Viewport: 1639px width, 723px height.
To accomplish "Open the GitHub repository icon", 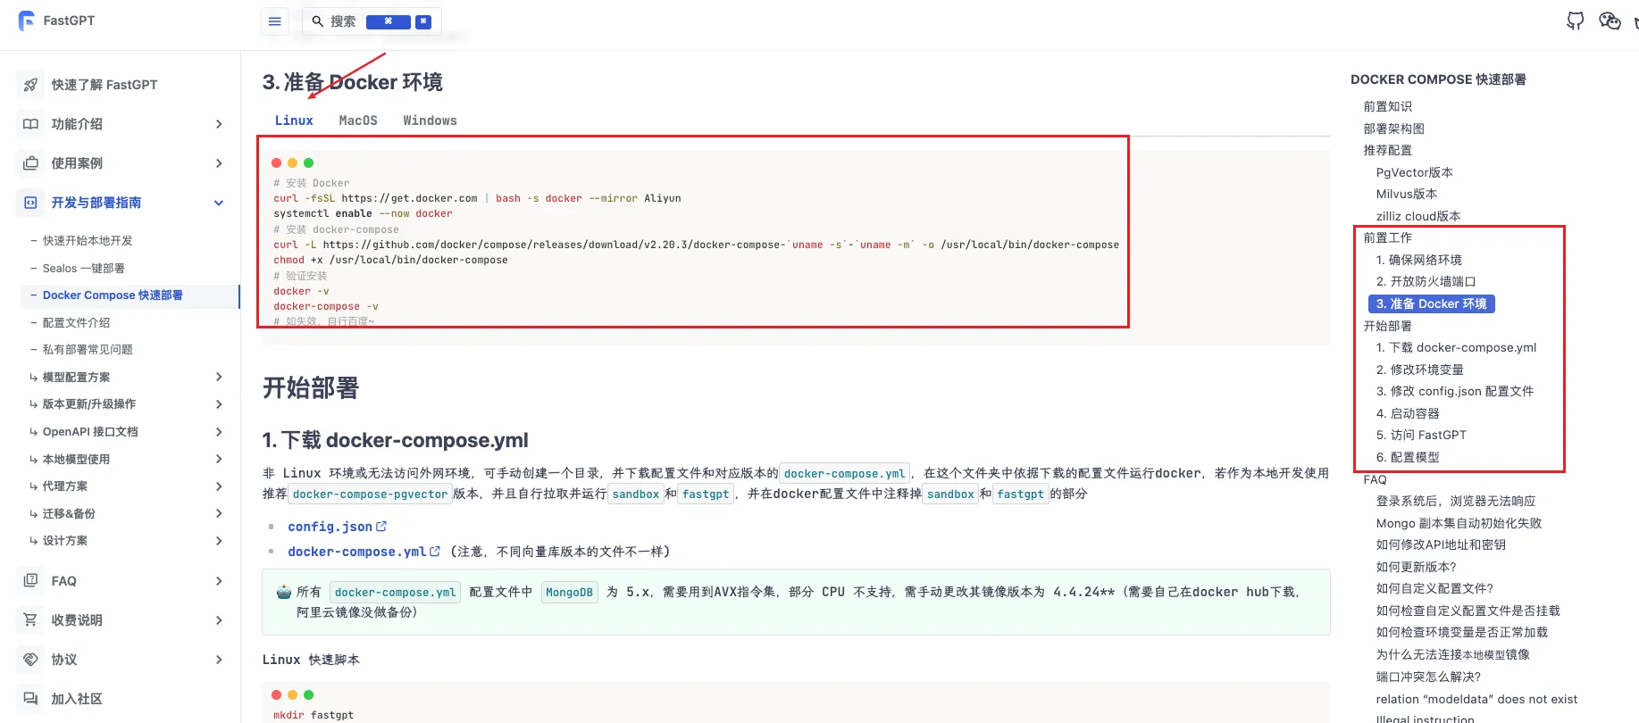I will (x=1575, y=21).
